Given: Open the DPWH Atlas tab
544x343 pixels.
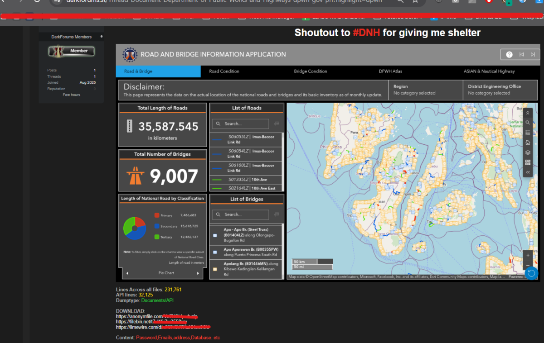Looking at the screenshot, I should [x=390, y=71].
